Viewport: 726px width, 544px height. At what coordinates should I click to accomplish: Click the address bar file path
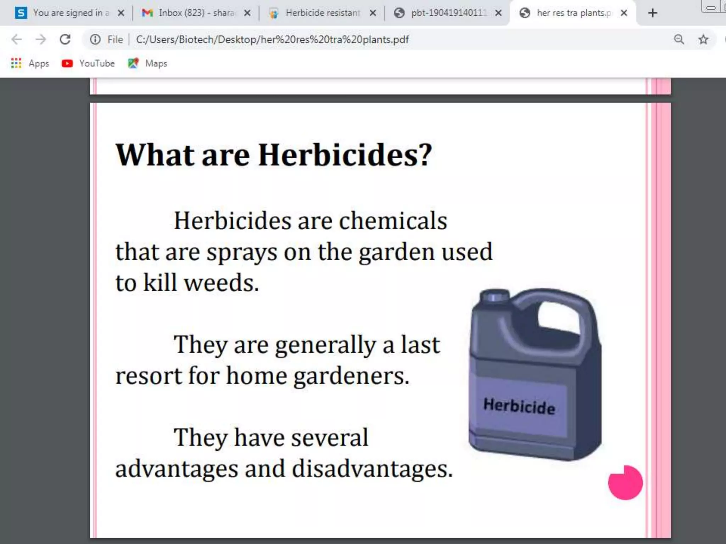click(x=272, y=39)
